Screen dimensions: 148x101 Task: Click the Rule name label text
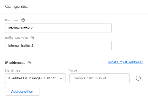(x=12, y=20)
